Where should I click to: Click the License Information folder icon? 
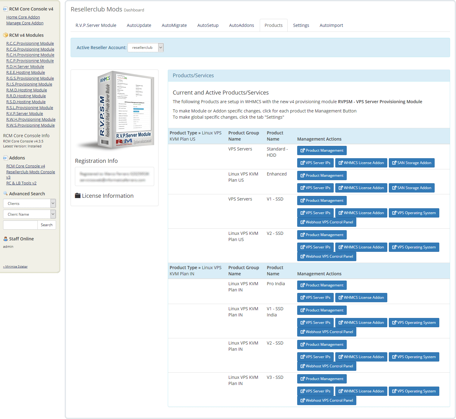tap(78, 196)
